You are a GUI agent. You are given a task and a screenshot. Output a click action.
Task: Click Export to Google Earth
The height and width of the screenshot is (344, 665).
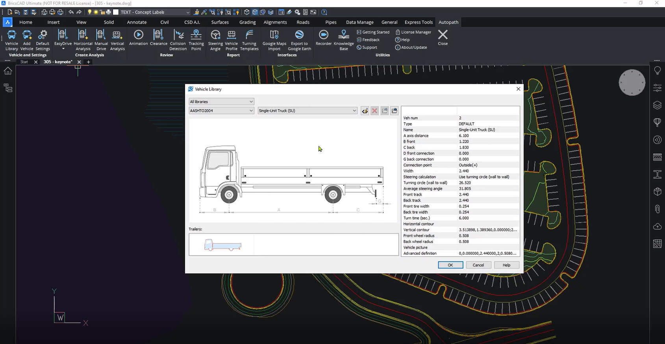pyautogui.click(x=300, y=40)
